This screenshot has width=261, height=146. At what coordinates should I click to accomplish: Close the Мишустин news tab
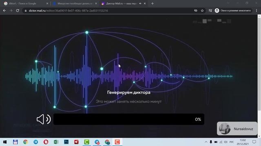click(96, 4)
